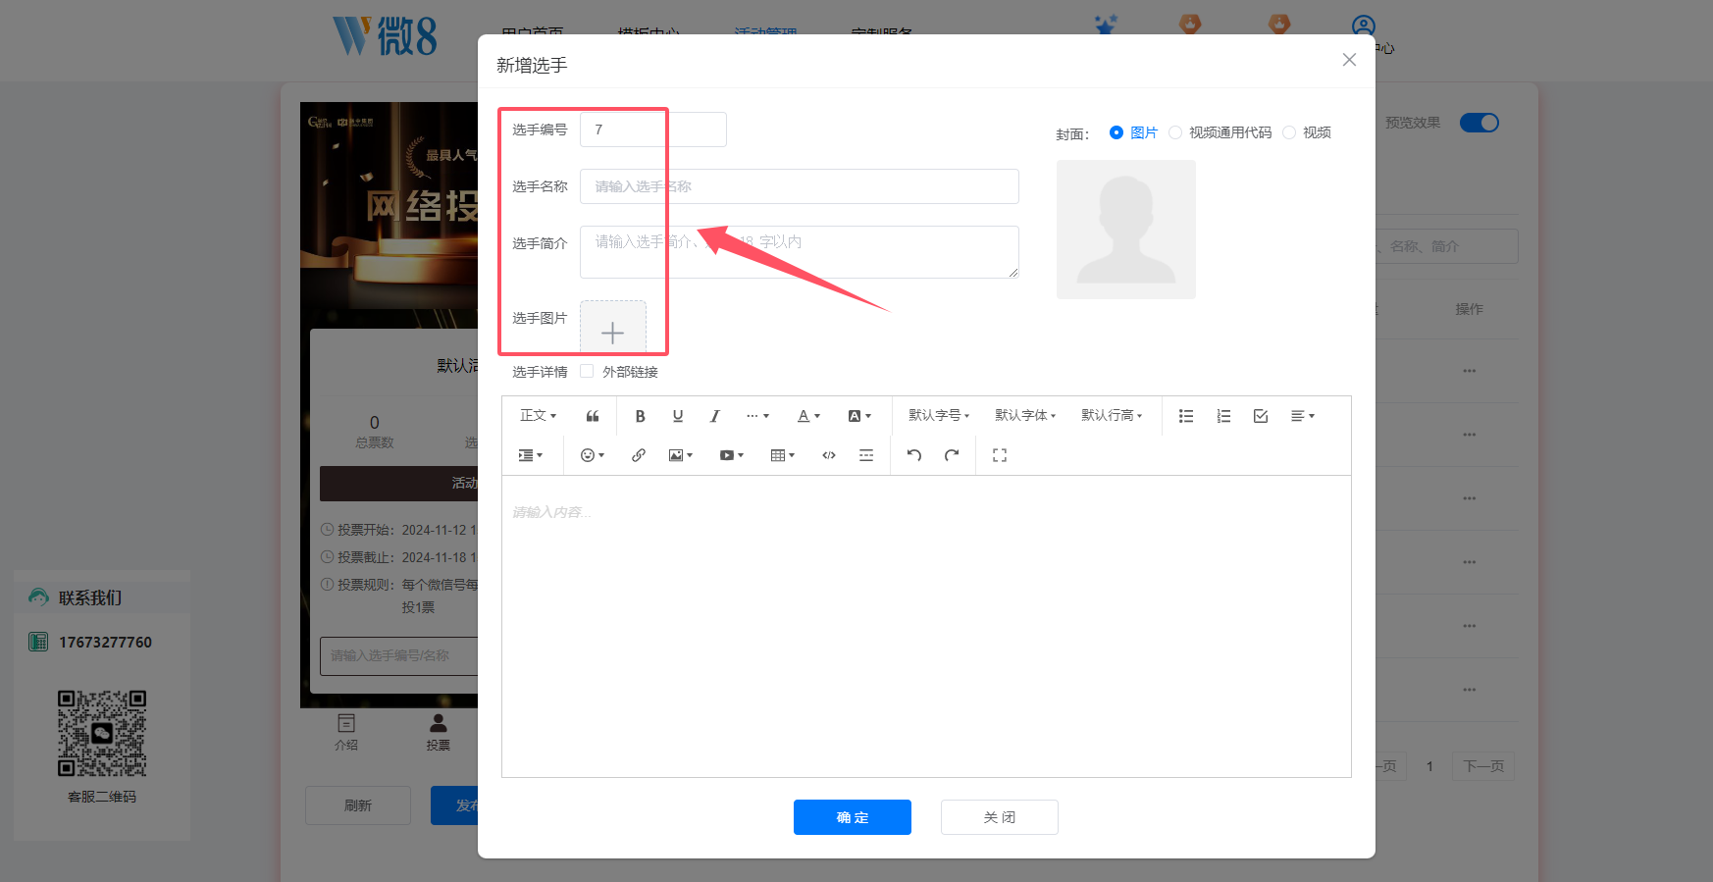Open the 默认字体 font family dropdown
This screenshot has height=882, width=1713.
1025,416
